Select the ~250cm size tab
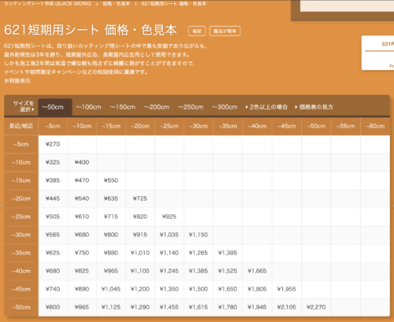This screenshot has height=322, width=394. tap(191, 107)
